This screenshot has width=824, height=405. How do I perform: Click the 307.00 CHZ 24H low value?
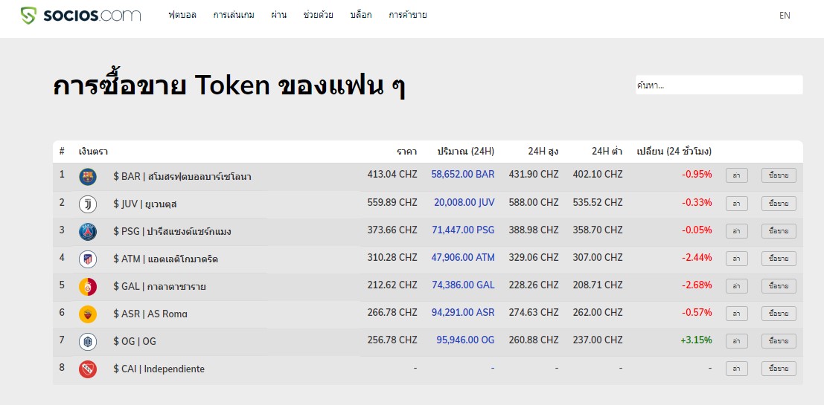tap(598, 257)
